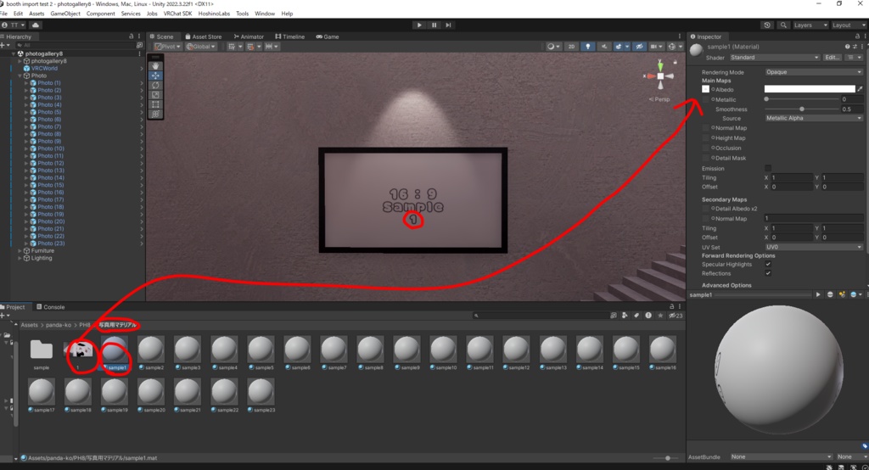Toggle grid snapping icon in Scene toolbar
The image size is (869, 470).
click(252, 47)
